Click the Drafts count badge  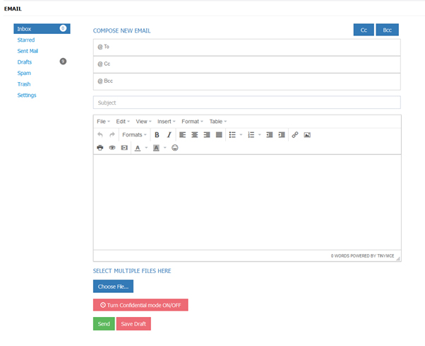pyautogui.click(x=63, y=62)
